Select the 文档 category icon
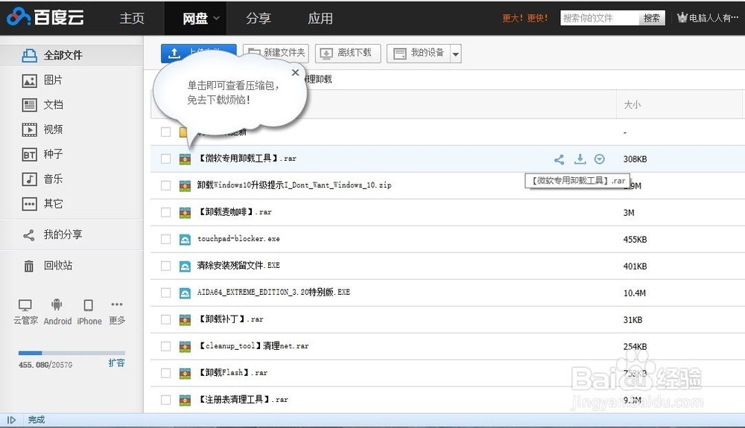This screenshot has width=745, height=428. pyautogui.click(x=30, y=105)
